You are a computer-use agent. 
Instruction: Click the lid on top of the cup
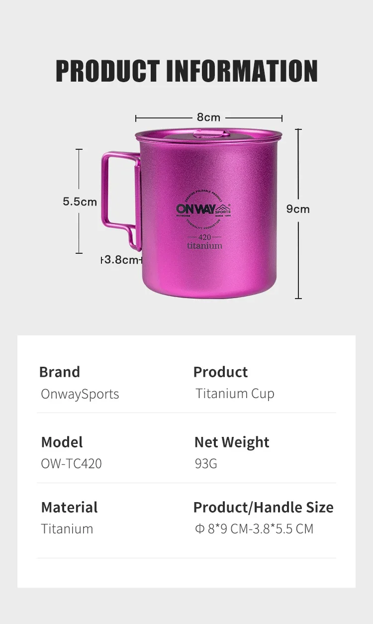(209, 135)
